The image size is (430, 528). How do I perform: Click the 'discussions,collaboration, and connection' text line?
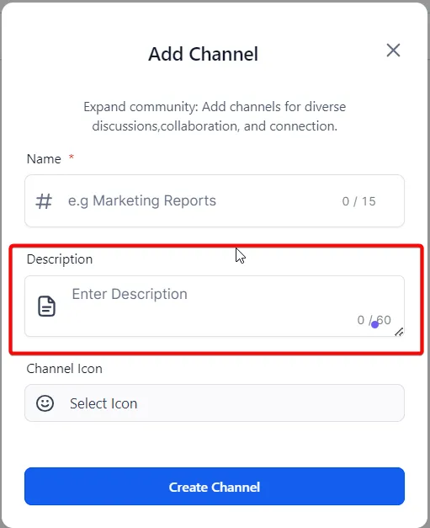tap(215, 126)
